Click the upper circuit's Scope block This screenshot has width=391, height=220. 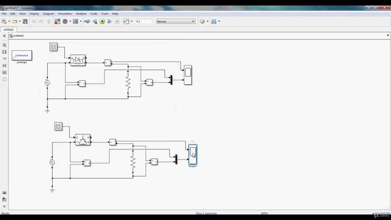coord(188,75)
